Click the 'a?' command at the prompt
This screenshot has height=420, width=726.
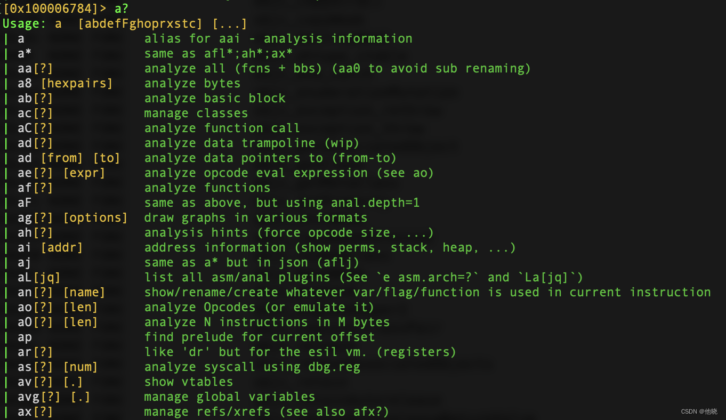(122, 9)
